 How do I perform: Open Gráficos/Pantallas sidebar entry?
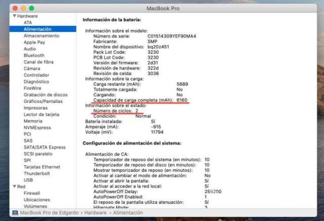coord(43,101)
